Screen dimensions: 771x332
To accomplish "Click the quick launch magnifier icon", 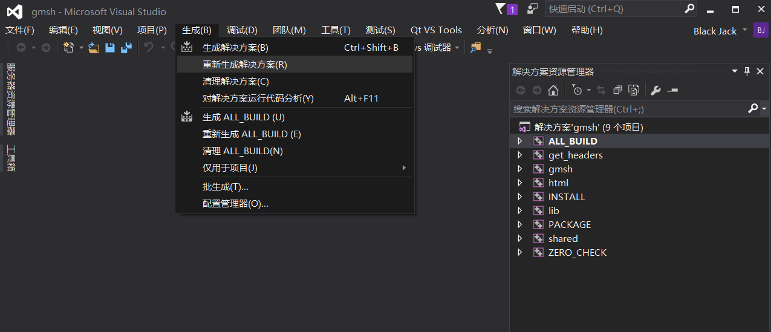I will coord(689,8).
